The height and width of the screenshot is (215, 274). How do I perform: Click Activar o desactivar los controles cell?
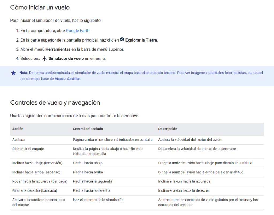(39, 202)
